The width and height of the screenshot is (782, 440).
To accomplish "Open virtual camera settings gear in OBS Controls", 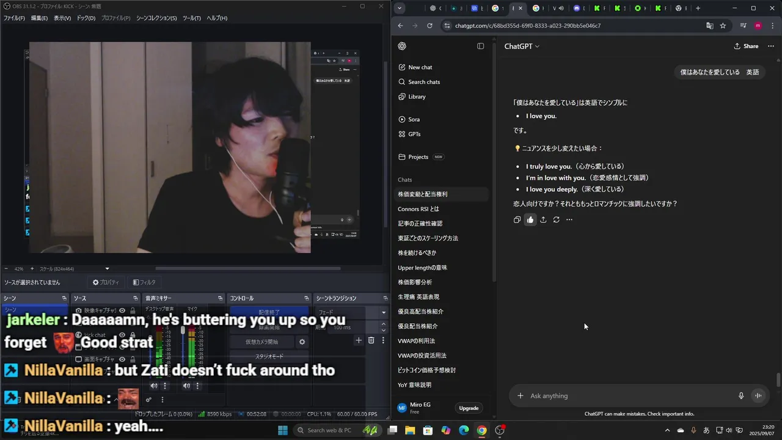I will (x=302, y=342).
